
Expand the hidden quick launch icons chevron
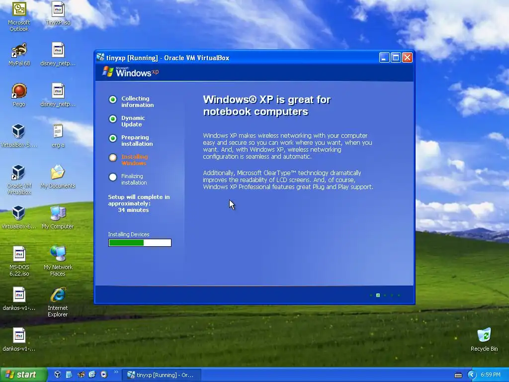(116, 372)
